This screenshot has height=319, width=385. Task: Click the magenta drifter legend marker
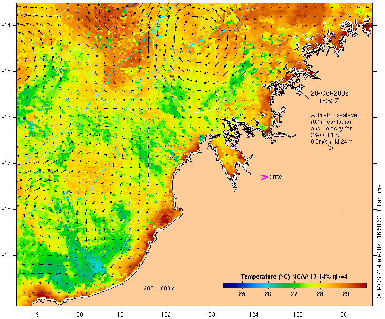pyautogui.click(x=264, y=177)
